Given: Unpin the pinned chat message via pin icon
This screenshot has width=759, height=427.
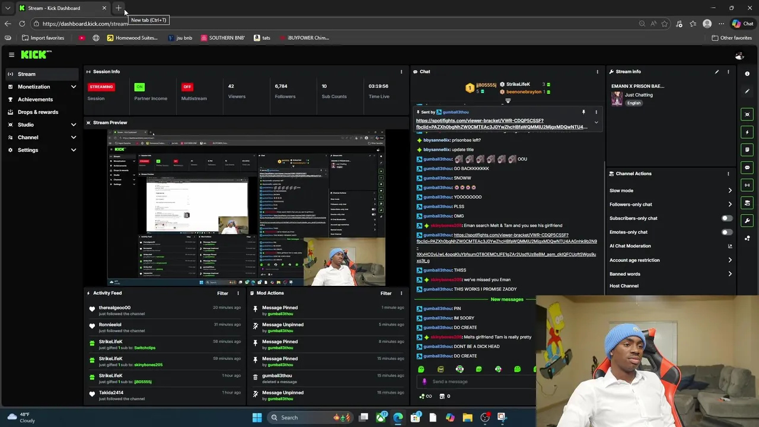Looking at the screenshot, I should point(583,112).
